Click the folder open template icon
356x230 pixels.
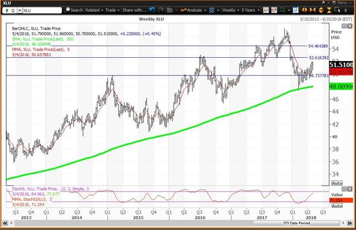coord(170,10)
